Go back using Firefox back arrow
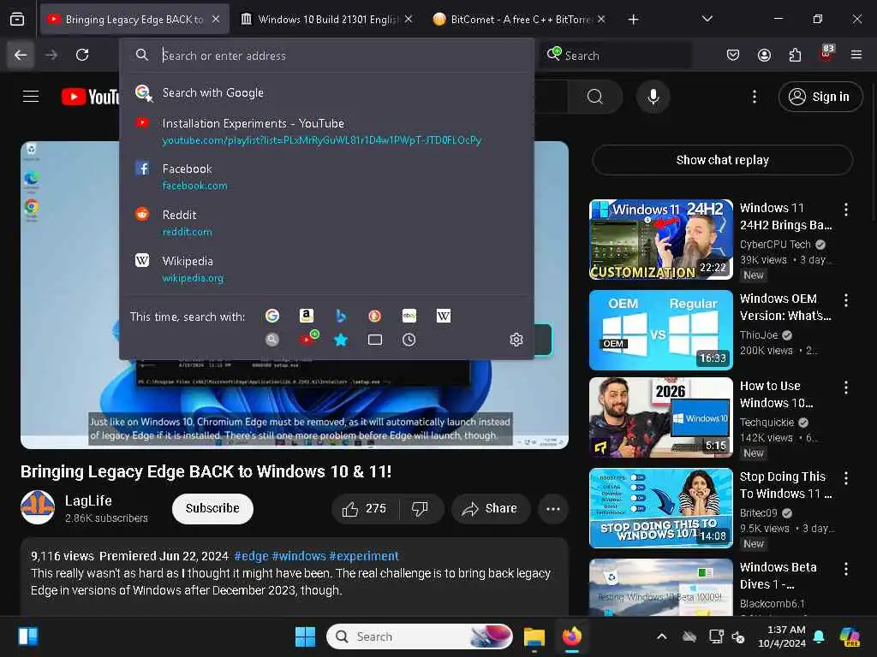Image resolution: width=877 pixels, height=657 pixels. point(21,55)
